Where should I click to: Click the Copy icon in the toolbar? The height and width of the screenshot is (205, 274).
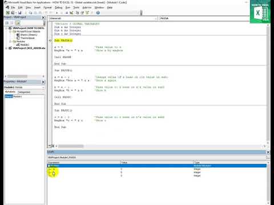point(30,13)
